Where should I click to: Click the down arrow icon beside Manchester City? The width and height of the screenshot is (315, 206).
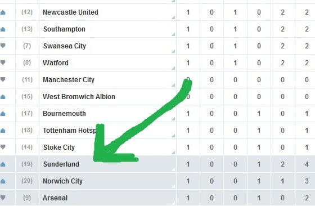click(3, 79)
